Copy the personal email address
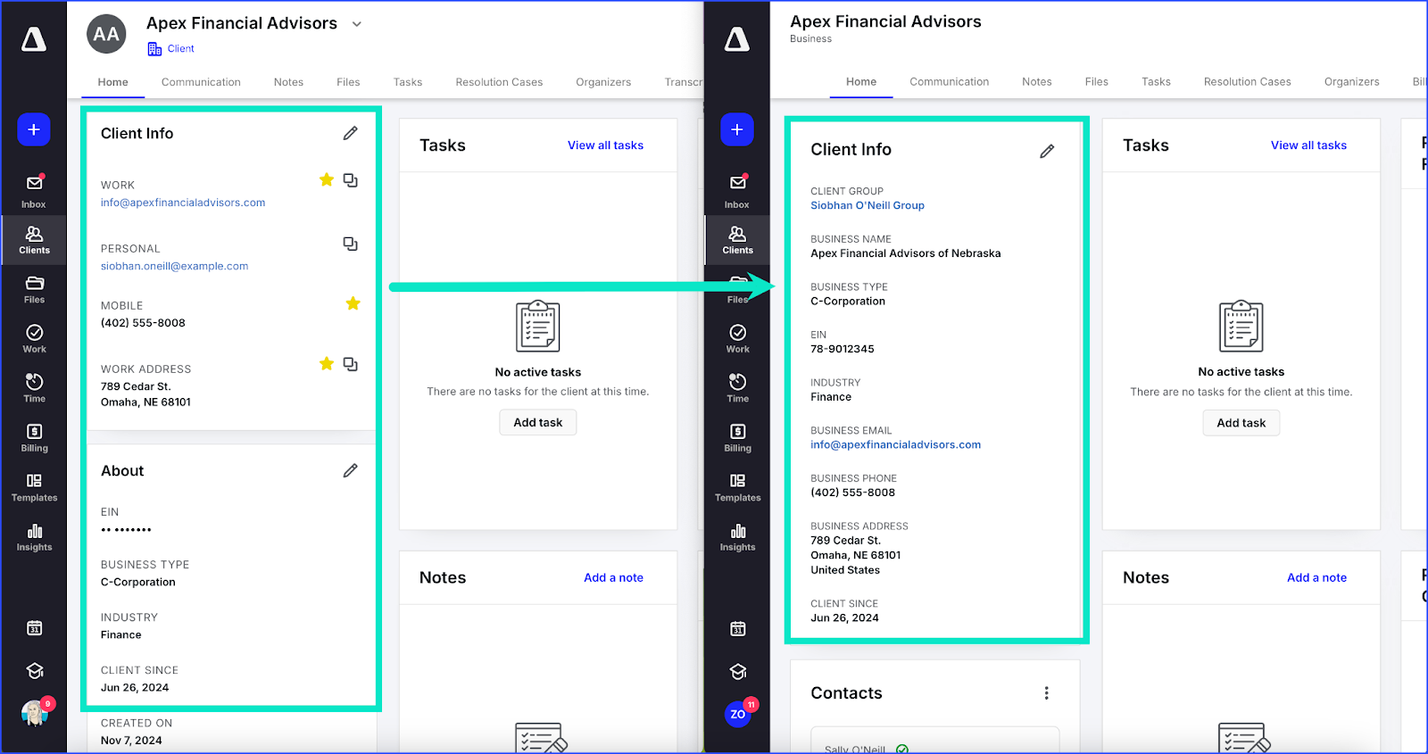1428x754 pixels. [x=351, y=244]
